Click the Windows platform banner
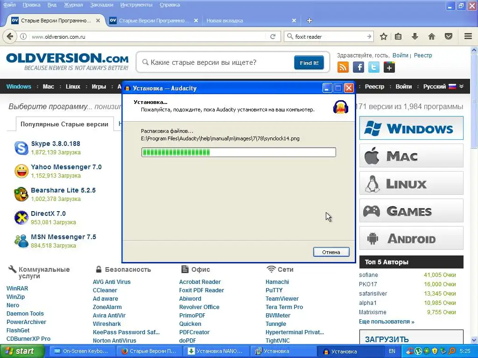This screenshot has height=358, width=478. tap(411, 128)
